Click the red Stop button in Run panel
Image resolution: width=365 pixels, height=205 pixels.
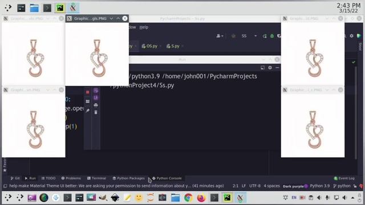pyautogui.click(x=87, y=92)
